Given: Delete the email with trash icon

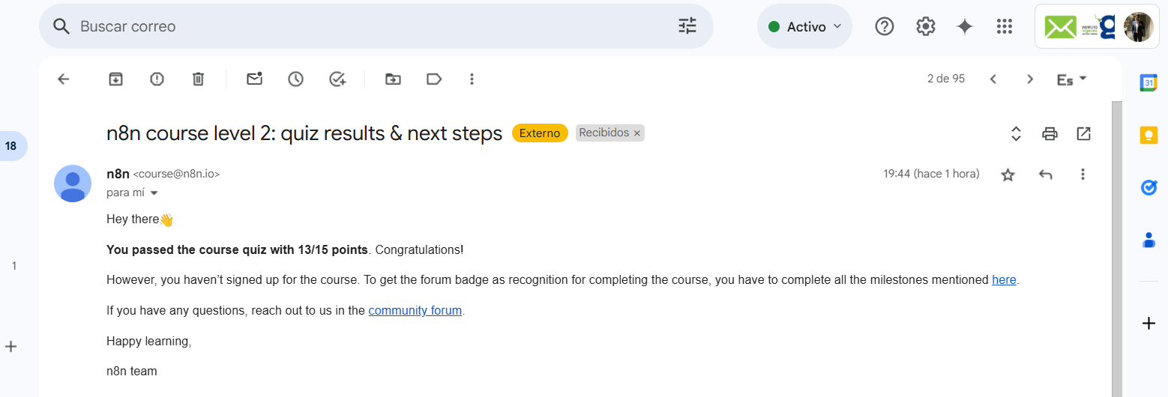Looking at the screenshot, I should 198,79.
